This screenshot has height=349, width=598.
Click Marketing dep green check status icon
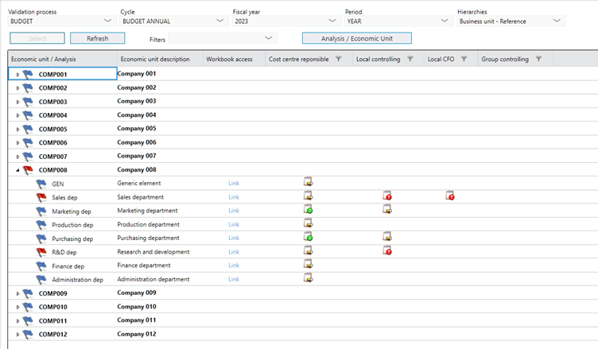[x=308, y=210]
